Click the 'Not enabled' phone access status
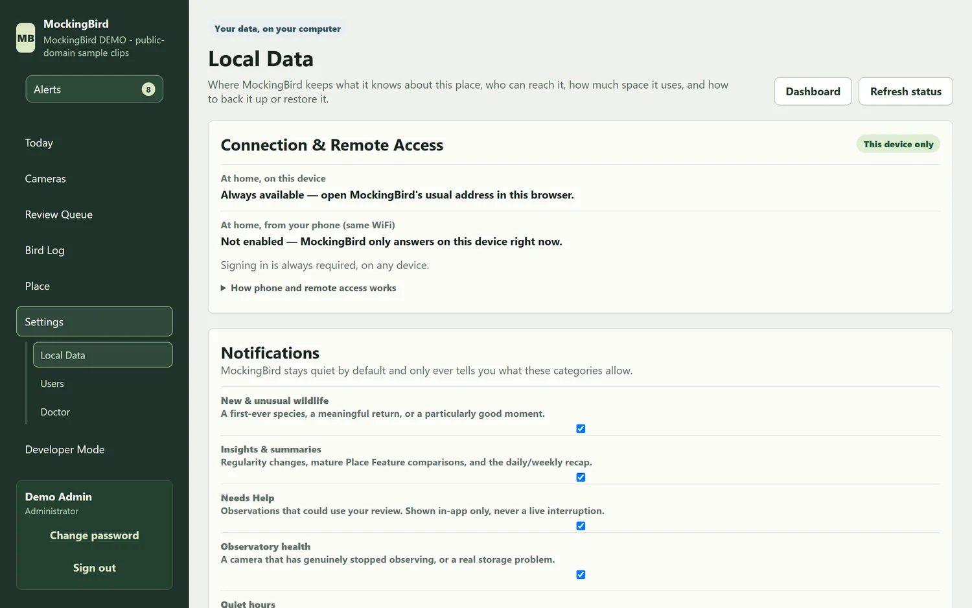 click(x=391, y=242)
